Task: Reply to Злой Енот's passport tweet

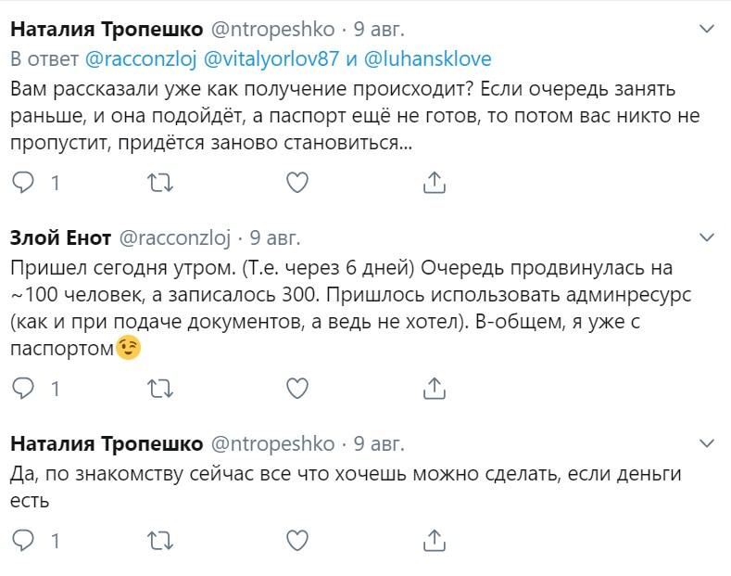Action: [27, 389]
